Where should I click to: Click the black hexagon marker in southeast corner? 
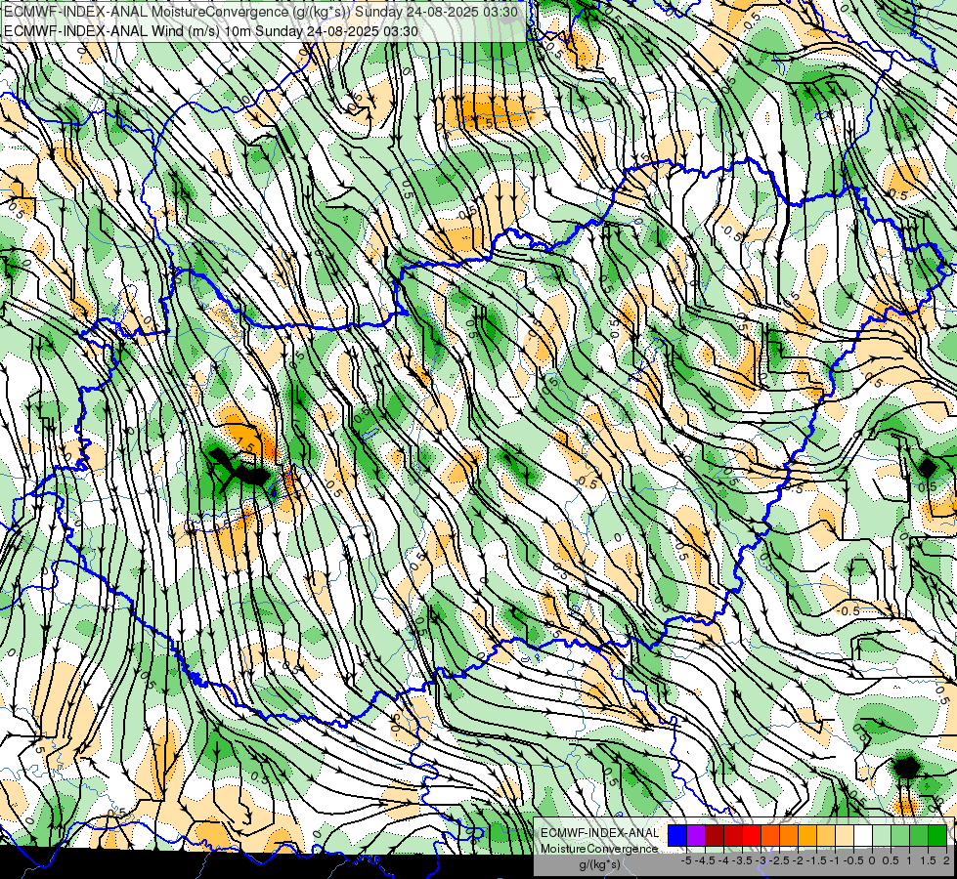(906, 768)
